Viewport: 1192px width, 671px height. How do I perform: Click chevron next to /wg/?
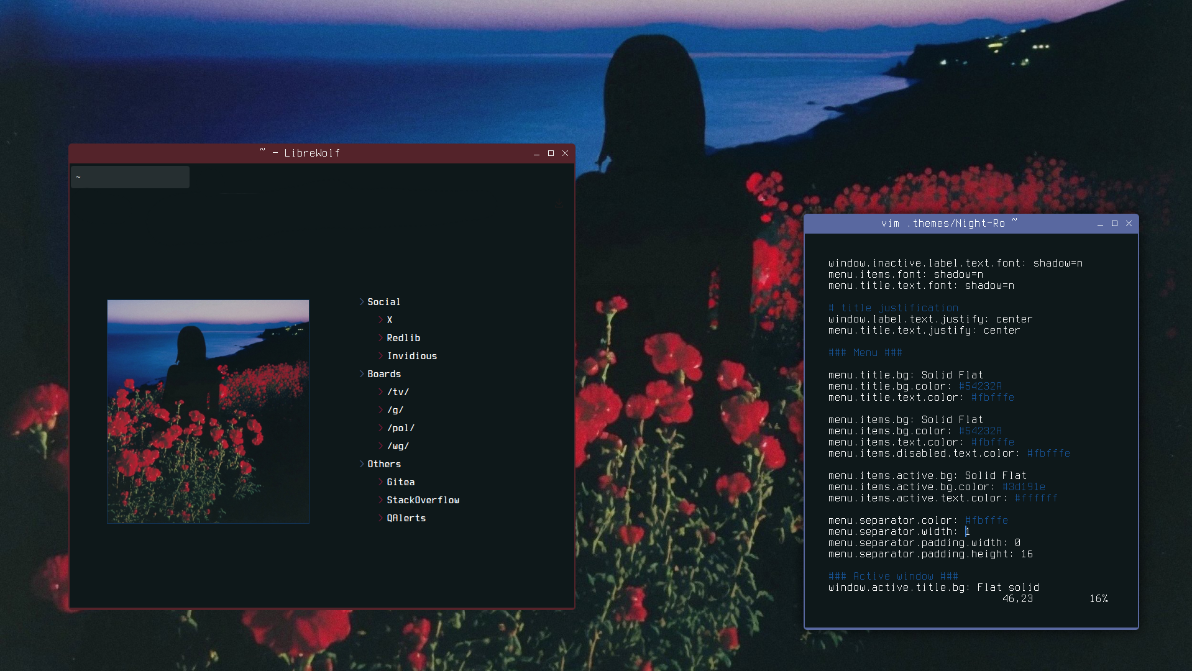(381, 446)
